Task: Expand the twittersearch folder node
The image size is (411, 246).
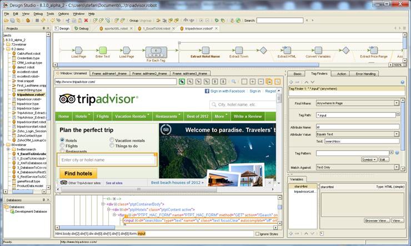Action: (x=8, y=149)
